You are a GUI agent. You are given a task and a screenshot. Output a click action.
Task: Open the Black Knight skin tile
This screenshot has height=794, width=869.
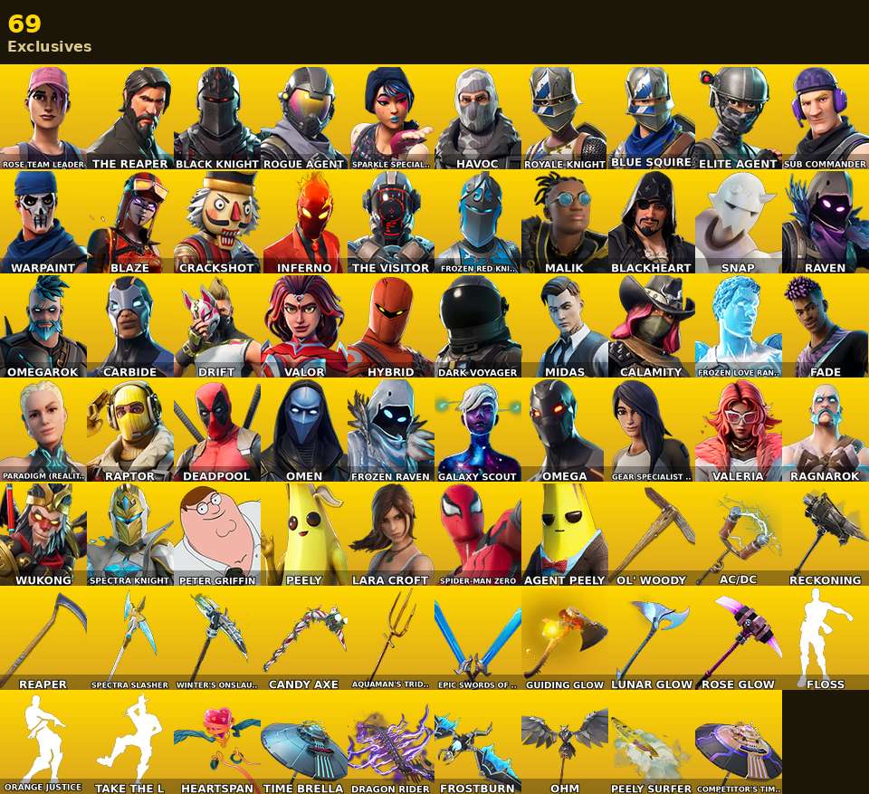coord(217,117)
